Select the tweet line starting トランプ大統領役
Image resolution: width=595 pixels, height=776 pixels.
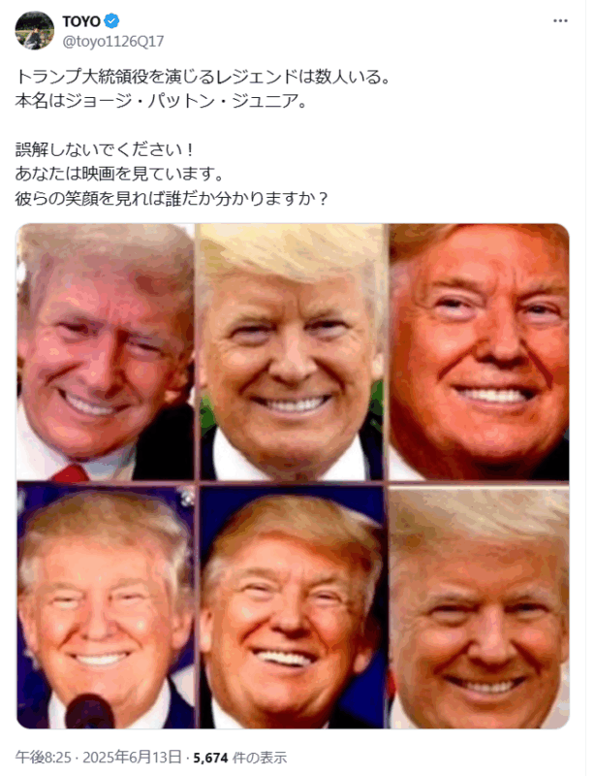tap(204, 77)
